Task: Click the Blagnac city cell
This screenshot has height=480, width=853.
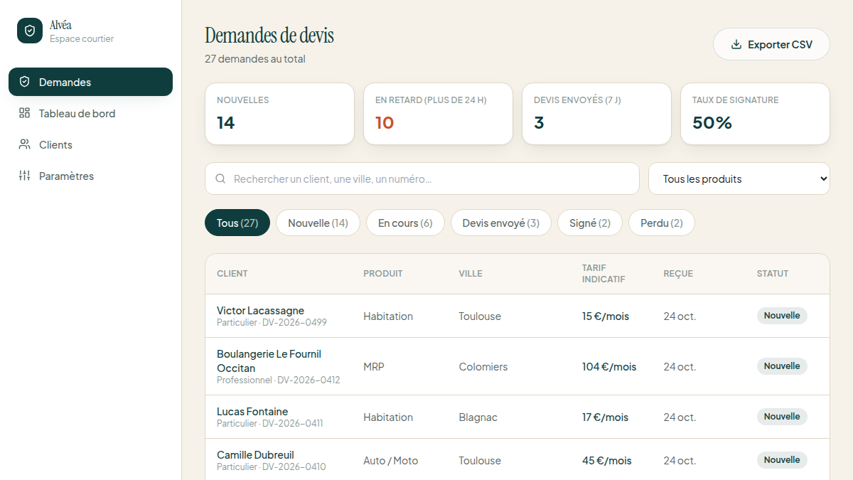Action: tap(478, 417)
